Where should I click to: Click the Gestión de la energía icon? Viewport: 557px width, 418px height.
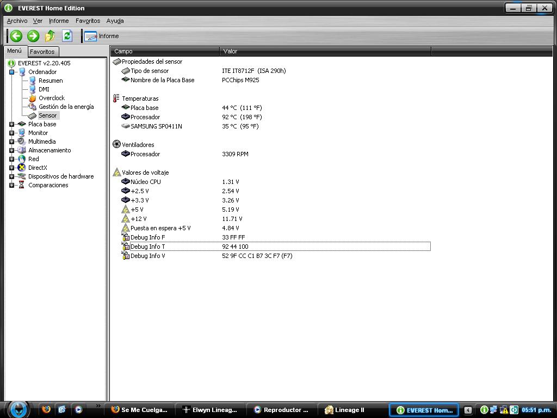32,107
